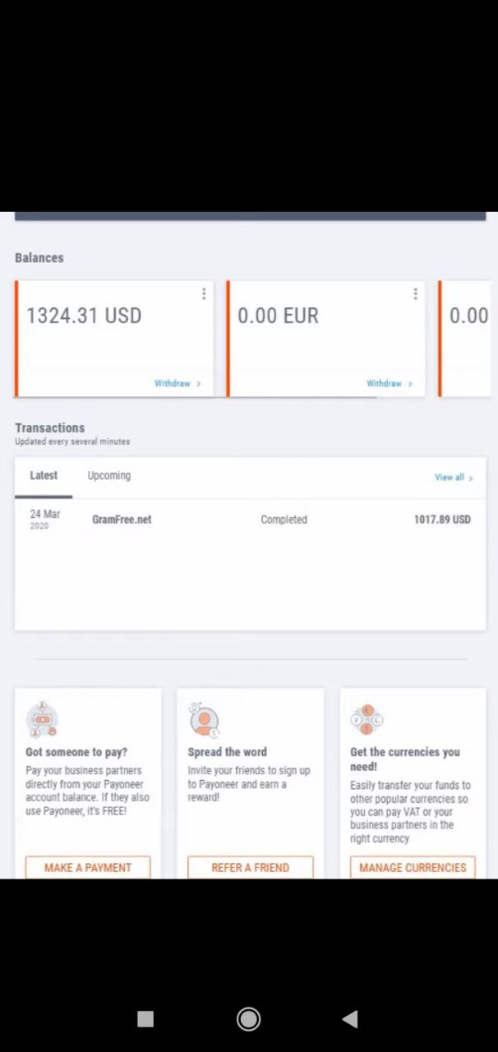The height and width of the screenshot is (1052, 498).
Task: View all transactions
Action: click(453, 477)
